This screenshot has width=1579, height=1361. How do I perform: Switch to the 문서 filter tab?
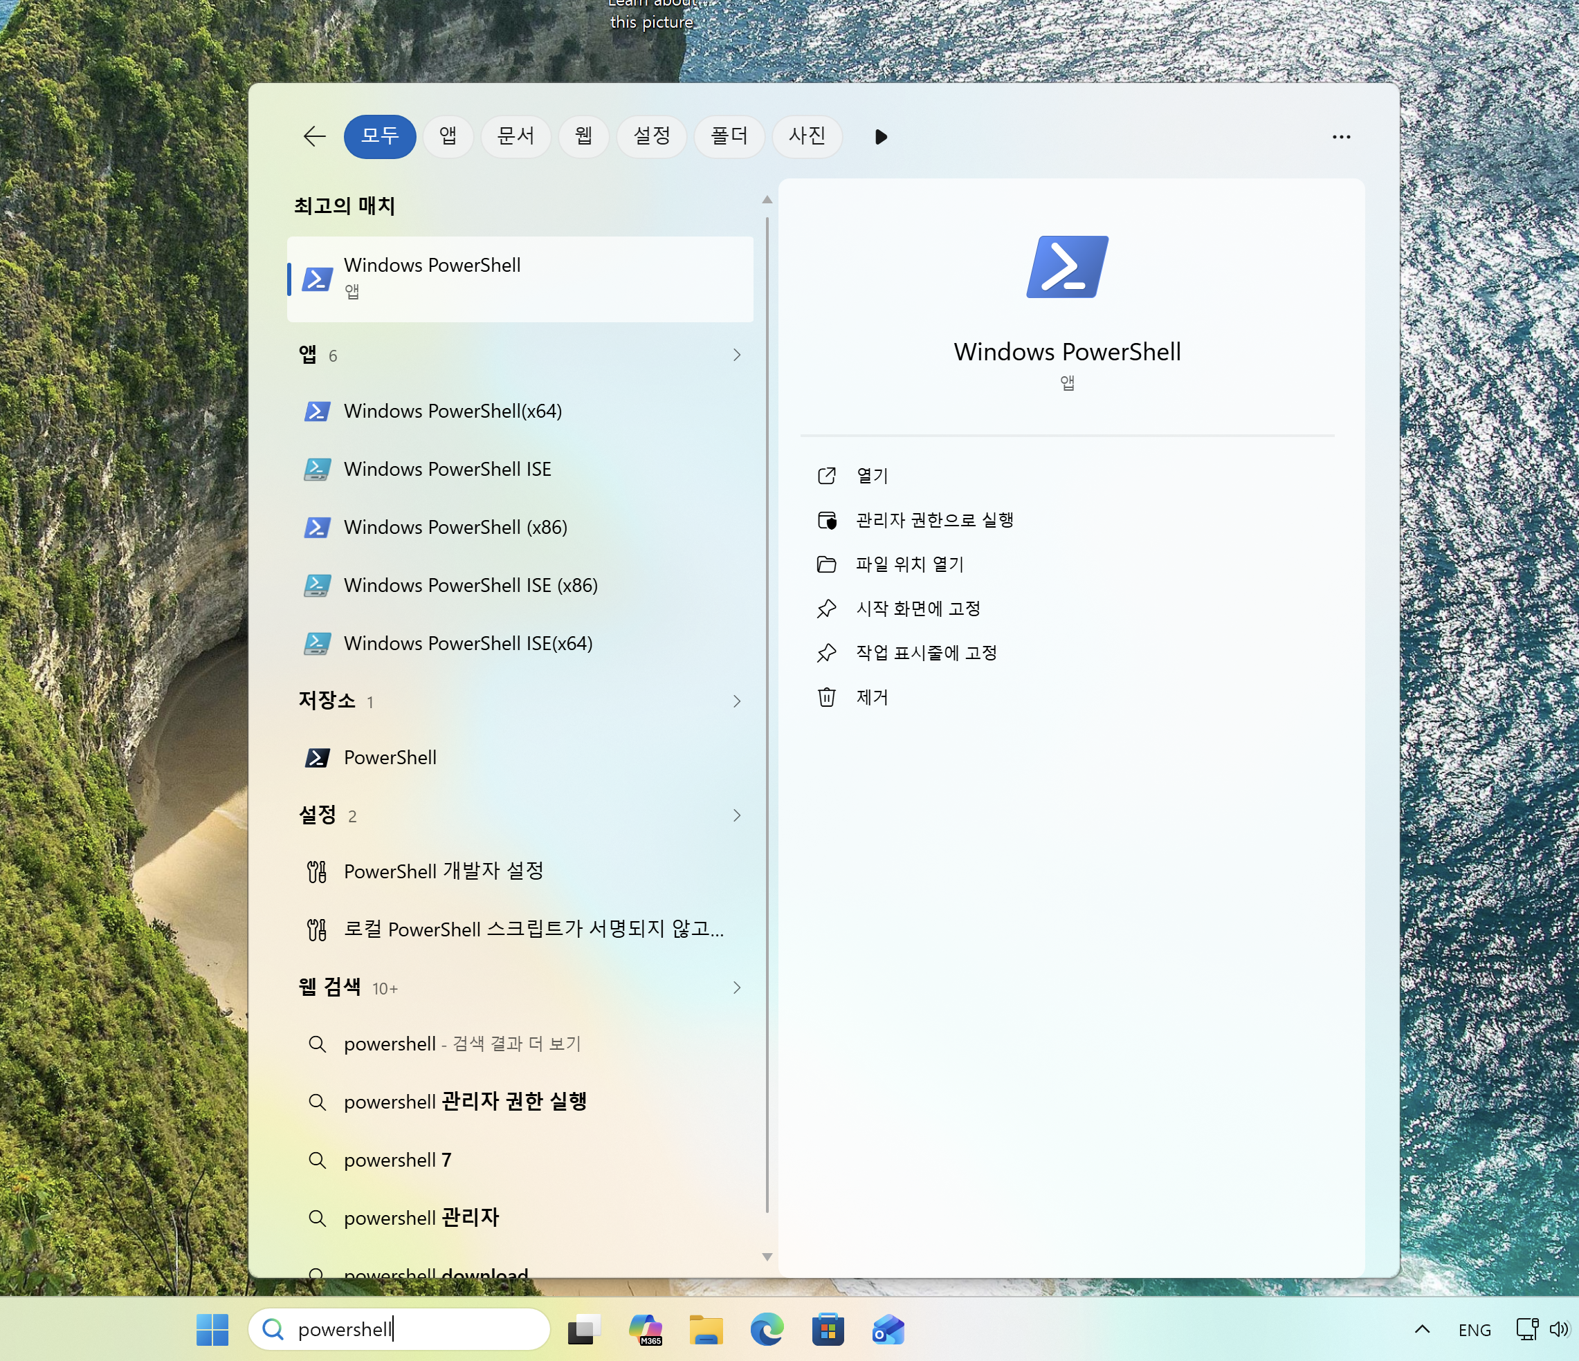coord(516,136)
